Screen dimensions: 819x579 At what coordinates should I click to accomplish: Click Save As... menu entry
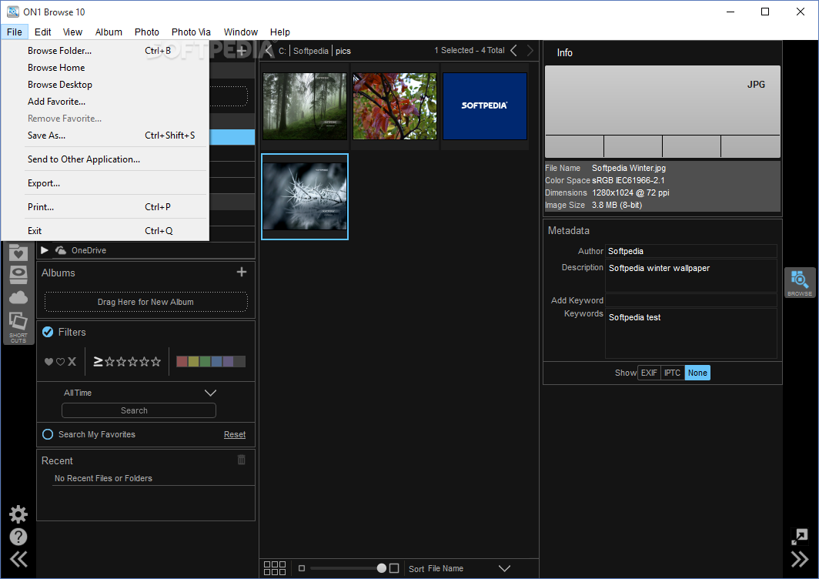(105, 136)
